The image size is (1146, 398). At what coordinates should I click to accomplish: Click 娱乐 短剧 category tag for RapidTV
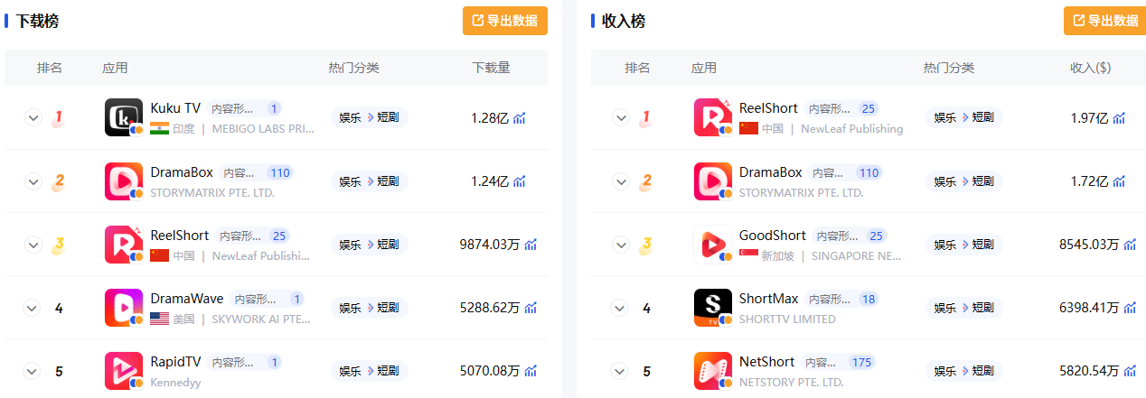pos(370,371)
